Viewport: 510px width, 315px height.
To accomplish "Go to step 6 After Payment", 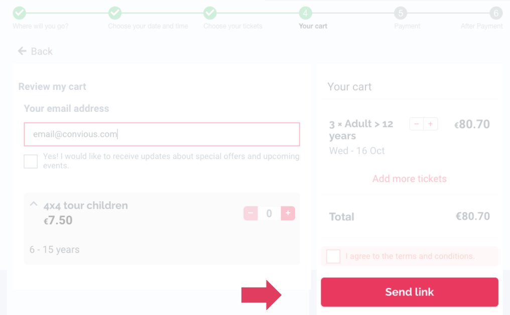I will click(495, 13).
